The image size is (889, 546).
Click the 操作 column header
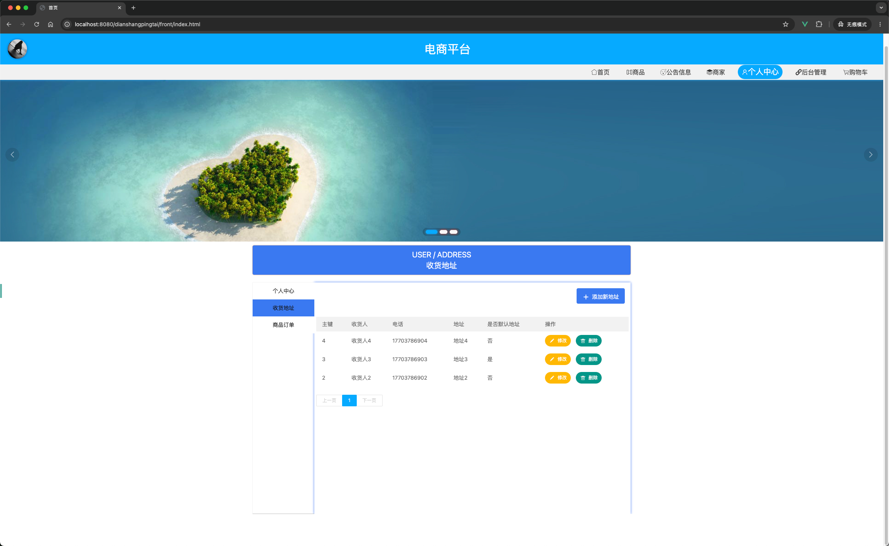click(550, 324)
